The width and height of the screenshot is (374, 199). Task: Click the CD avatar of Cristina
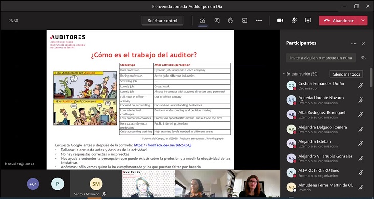291,86
